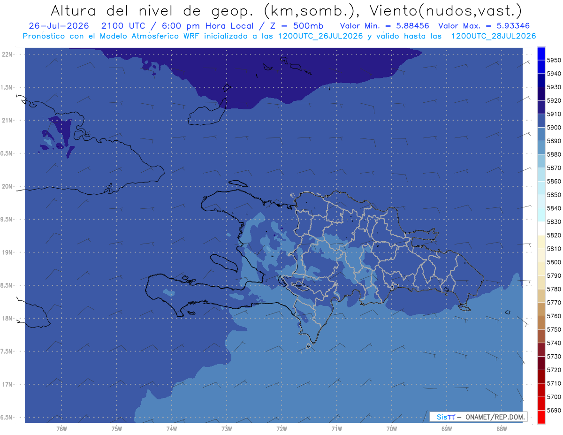Select light cyan swatch between 5840 and 5830
This screenshot has height=435, width=563.
(541, 215)
